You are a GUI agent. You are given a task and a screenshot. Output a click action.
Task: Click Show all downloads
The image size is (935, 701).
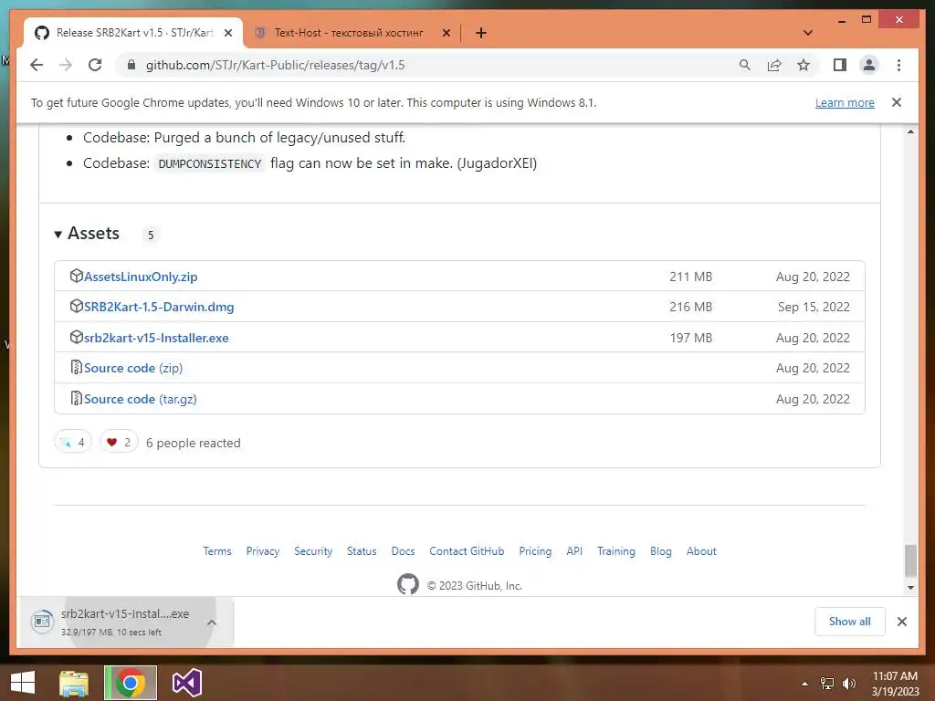850,622
